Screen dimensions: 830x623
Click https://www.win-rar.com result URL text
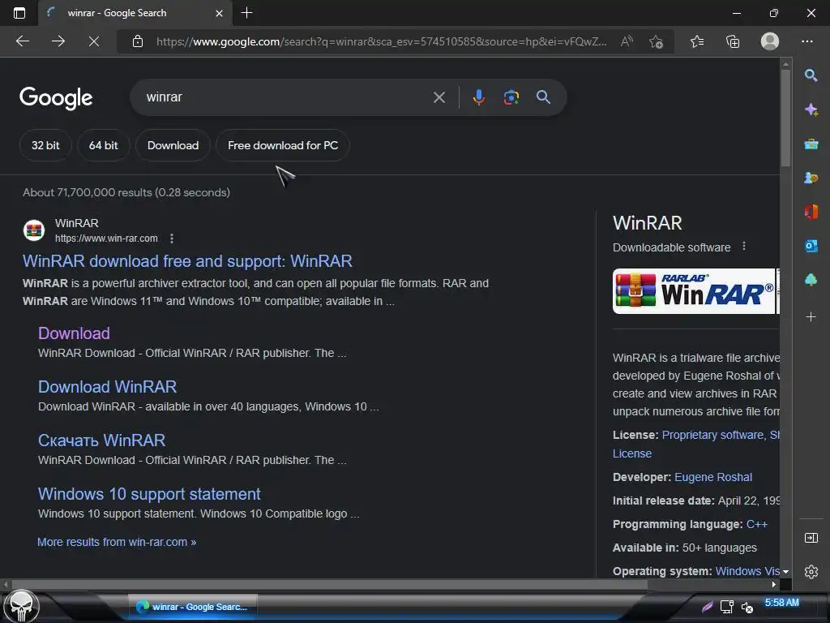pyautogui.click(x=106, y=238)
